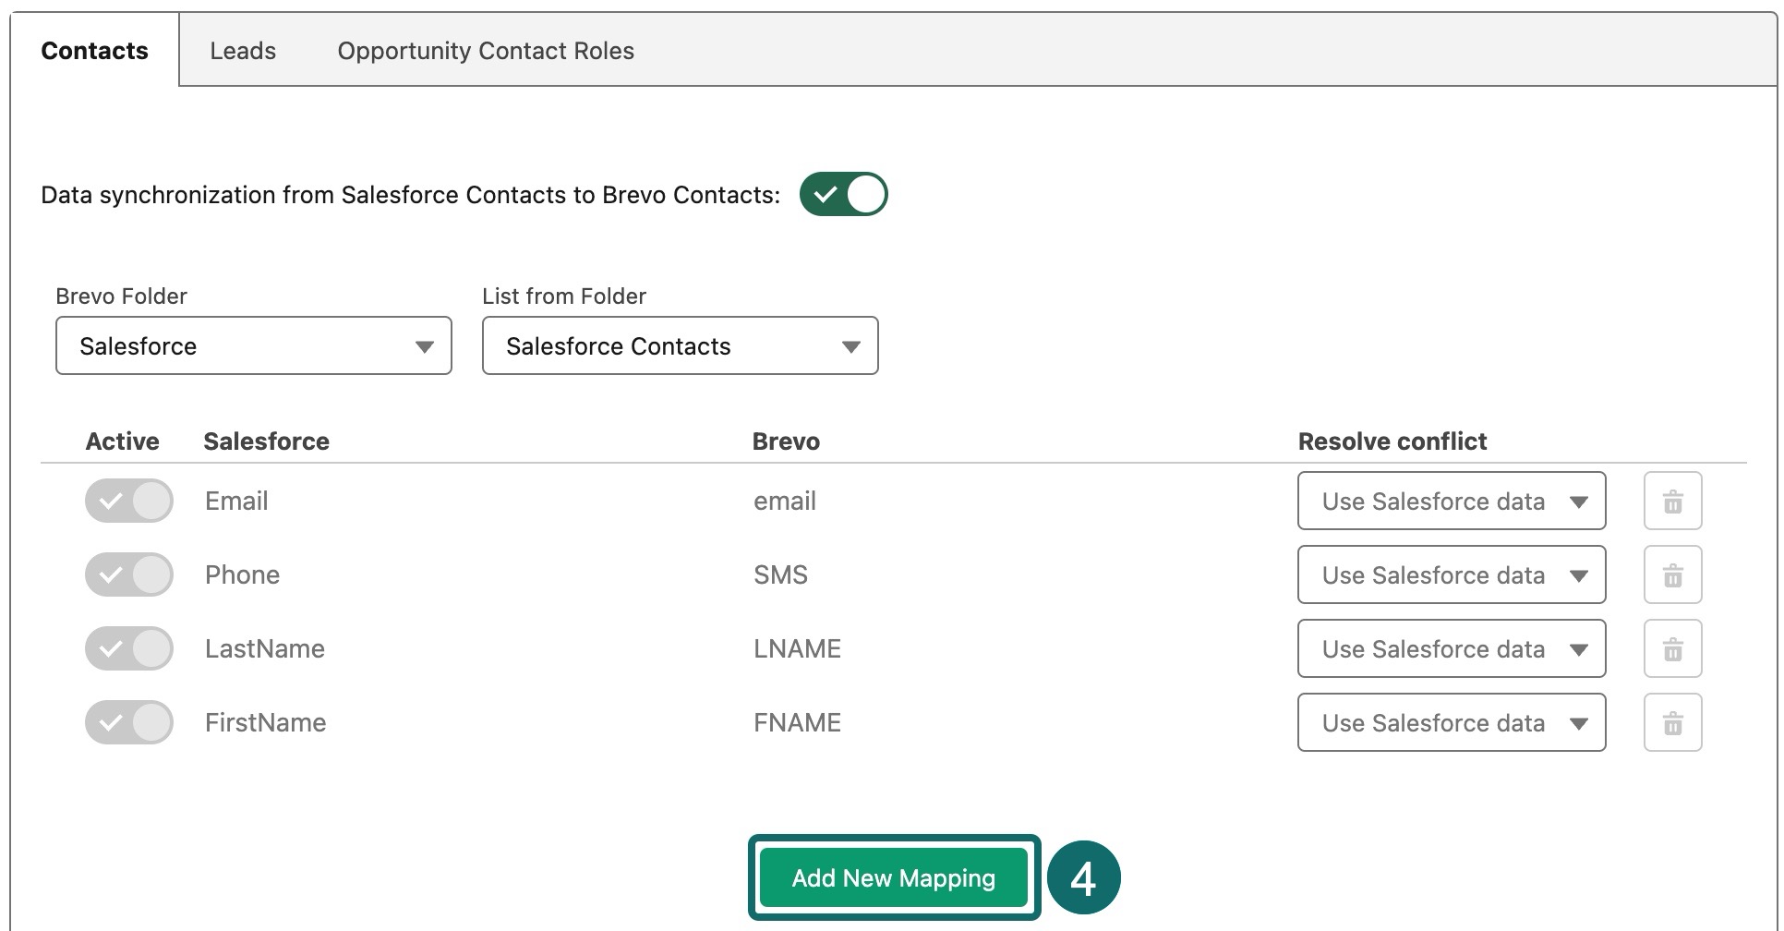Delete the Phone to SMS mapping
1784x931 pixels.
(x=1672, y=574)
